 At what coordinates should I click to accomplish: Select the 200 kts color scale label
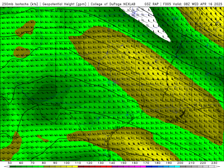(180, 163)
